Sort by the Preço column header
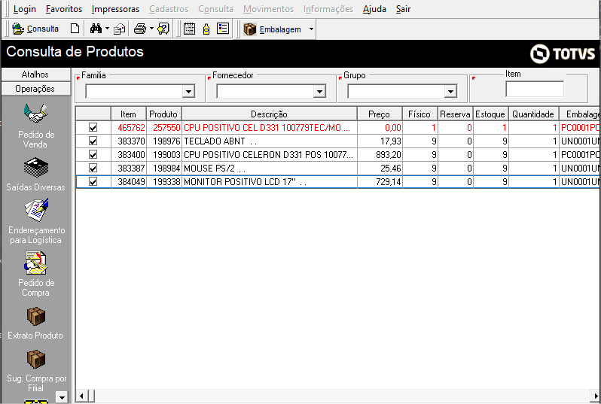601x404 pixels. pos(379,114)
